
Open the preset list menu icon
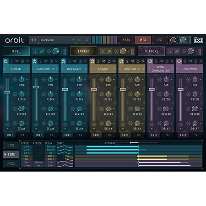pos(79,40)
